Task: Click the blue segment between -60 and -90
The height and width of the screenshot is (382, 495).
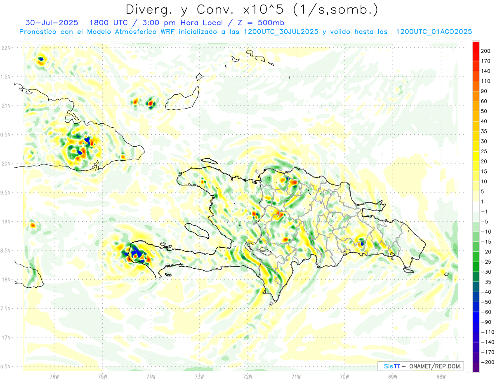Action: (476, 317)
